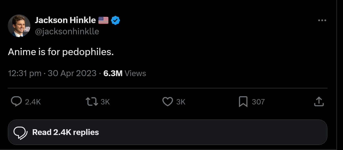This screenshot has width=343, height=150.
Task: Click the reply speech bubble icon
Action: pyautogui.click(x=16, y=102)
